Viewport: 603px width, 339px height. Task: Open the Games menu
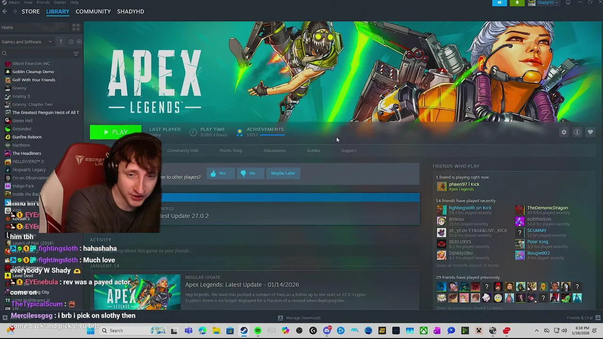[x=60, y=2]
